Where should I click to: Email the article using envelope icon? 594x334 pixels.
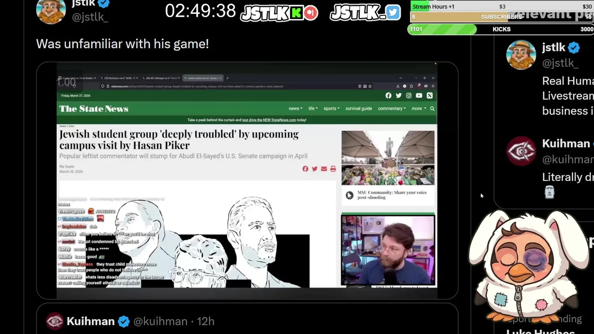[324, 169]
